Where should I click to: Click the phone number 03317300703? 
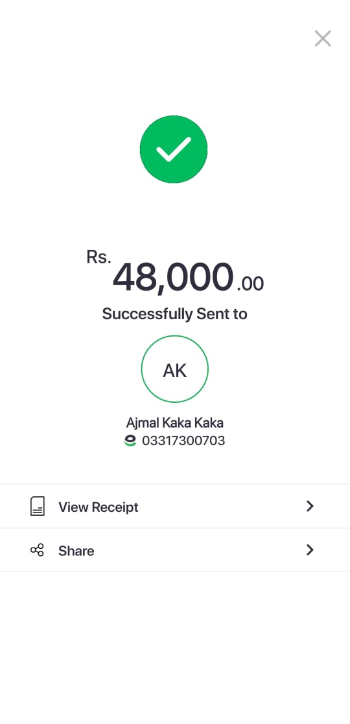tap(183, 441)
